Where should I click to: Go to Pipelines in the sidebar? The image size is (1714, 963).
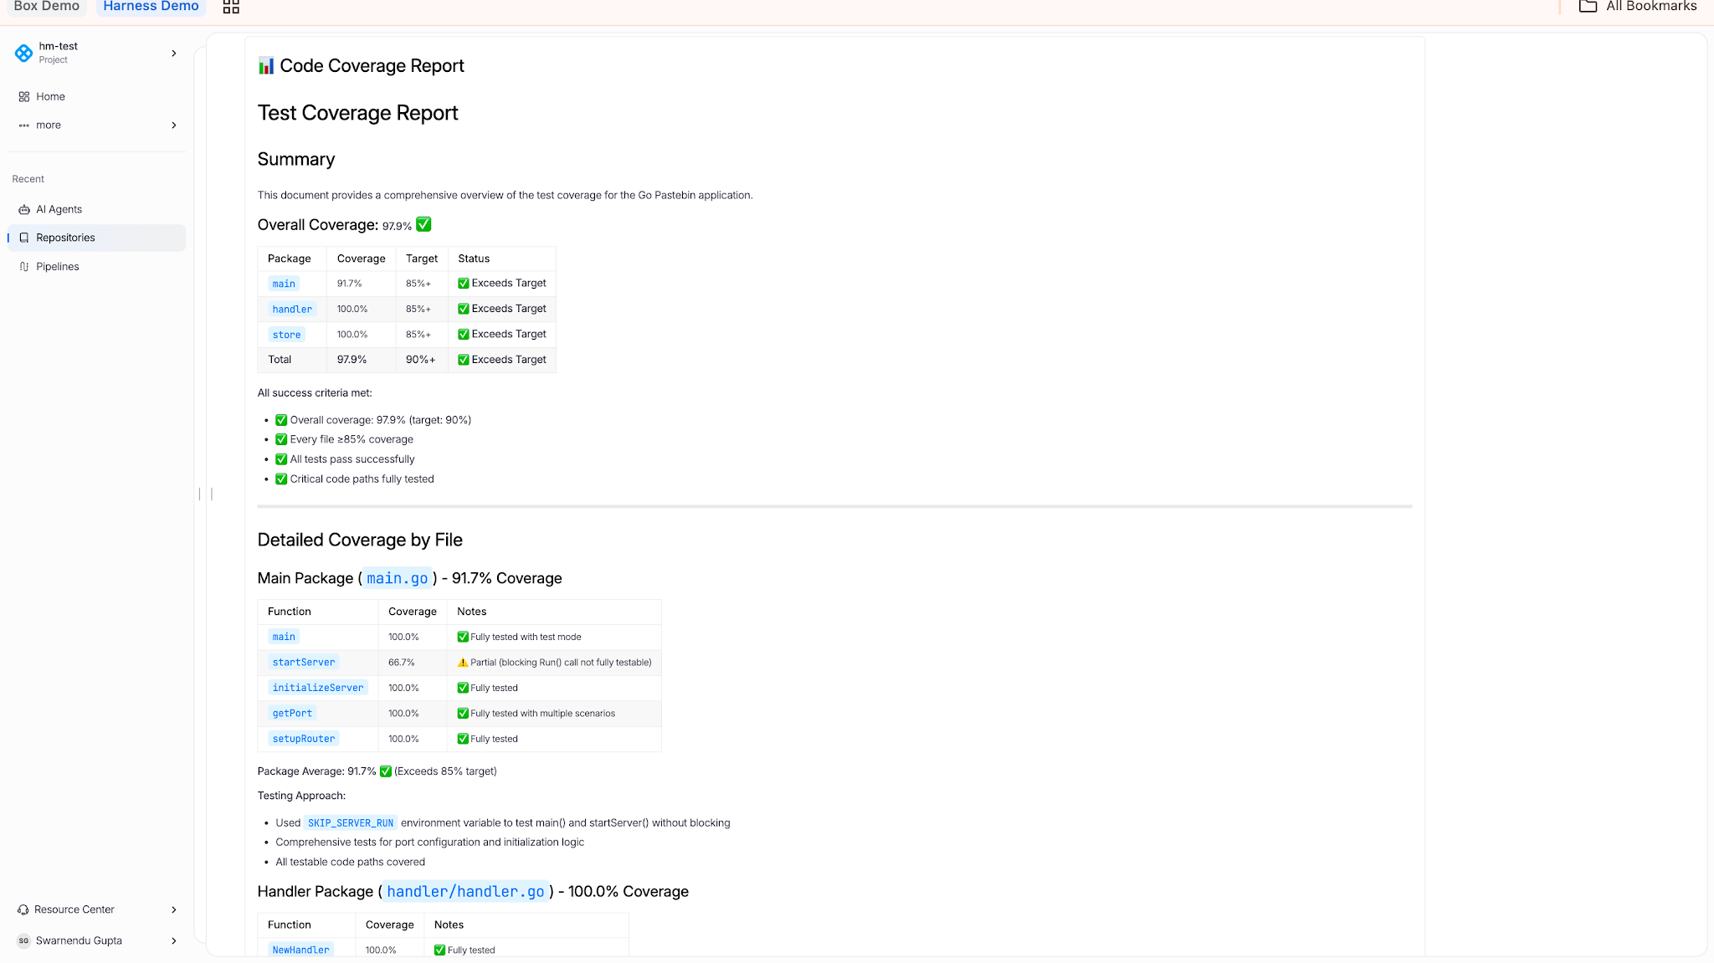coord(96,267)
